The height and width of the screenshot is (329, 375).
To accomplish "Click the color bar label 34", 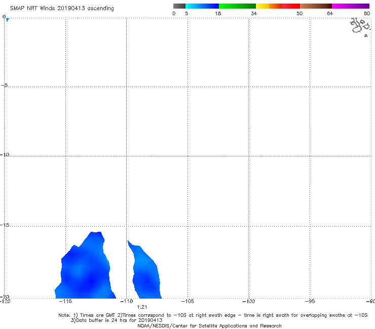I will [254, 14].
